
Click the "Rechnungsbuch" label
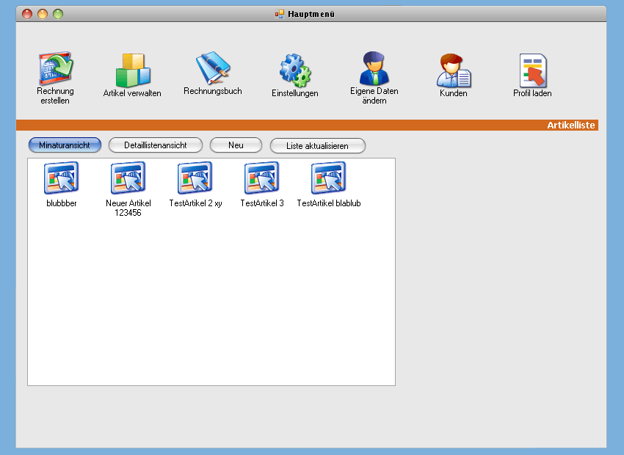coord(213,91)
